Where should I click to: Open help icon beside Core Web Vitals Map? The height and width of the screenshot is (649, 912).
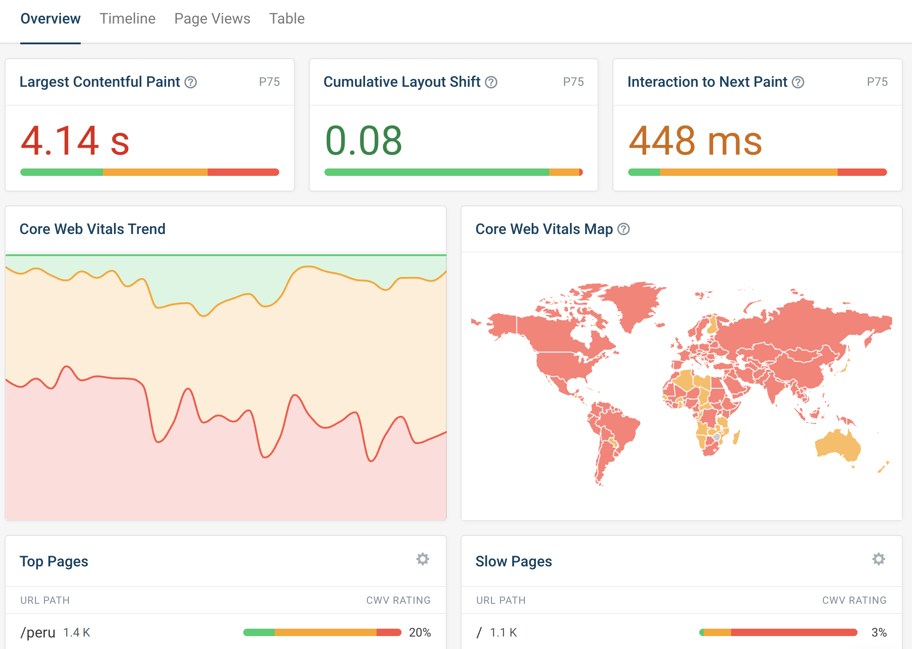click(624, 229)
